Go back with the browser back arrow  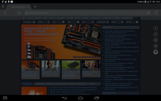point(5,13)
